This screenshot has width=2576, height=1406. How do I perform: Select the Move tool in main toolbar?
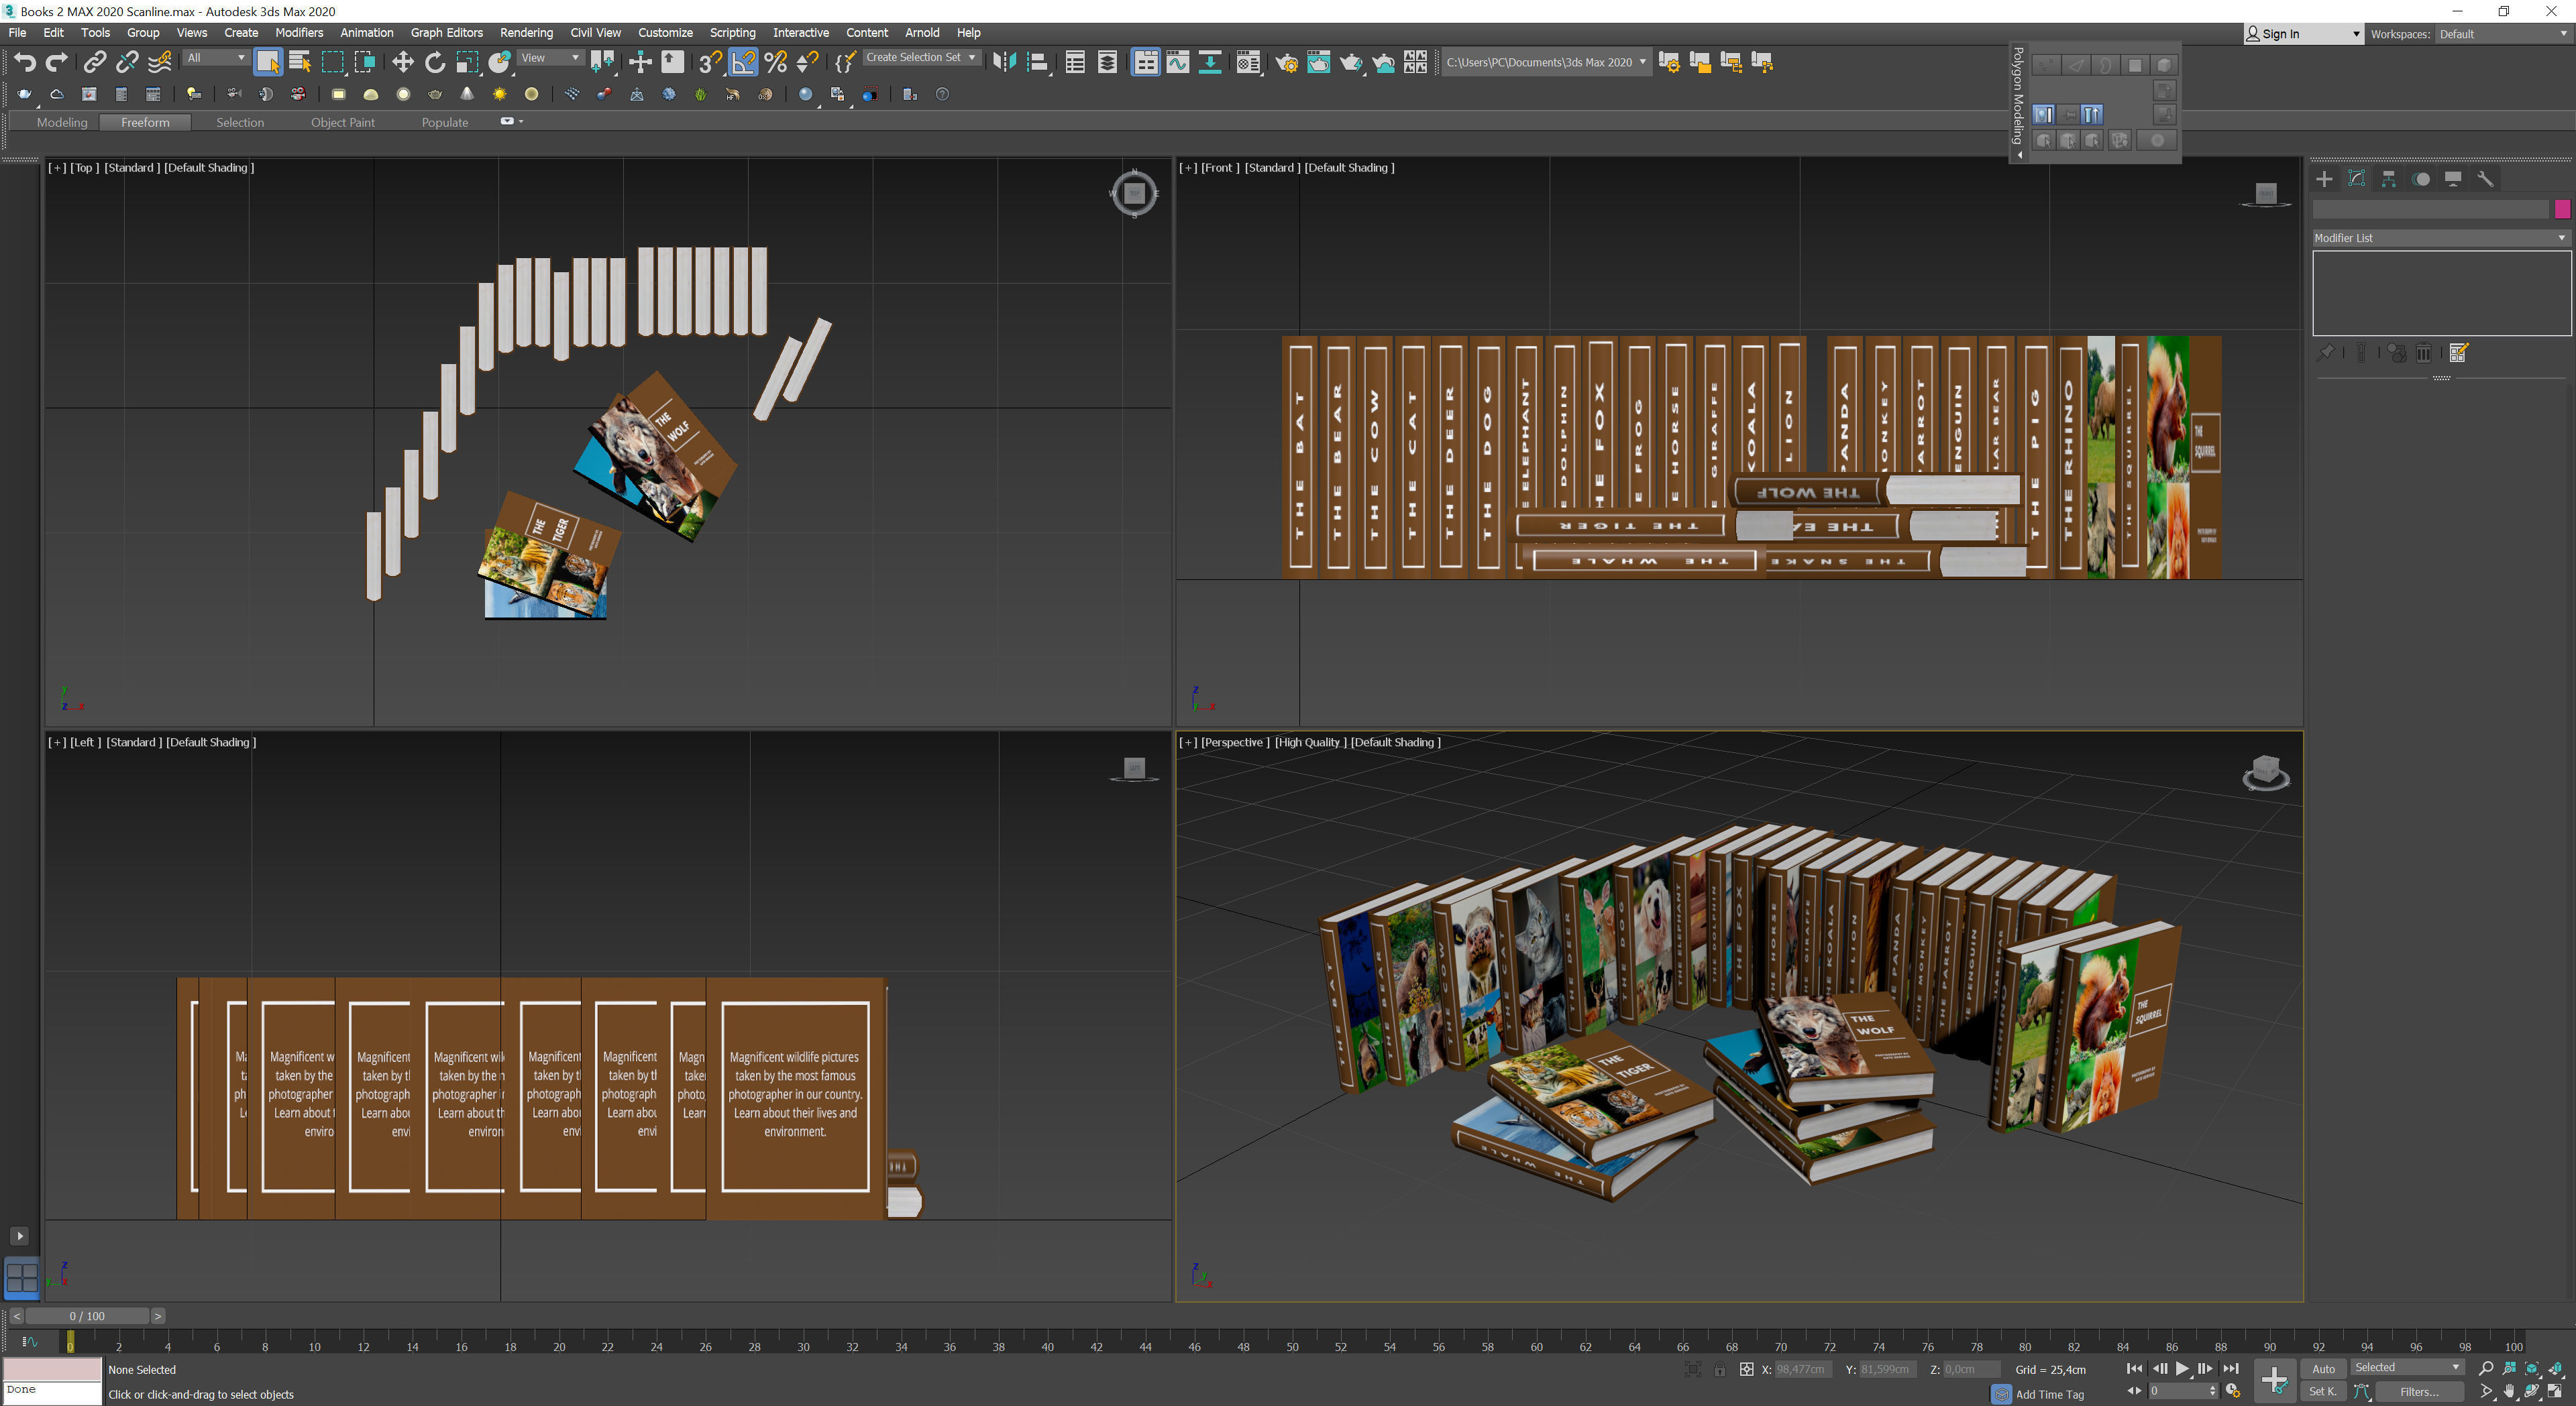[402, 63]
